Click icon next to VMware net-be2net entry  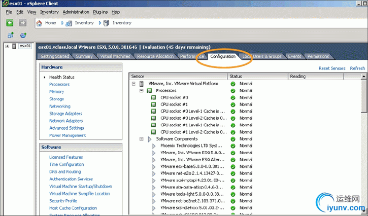[154, 201]
